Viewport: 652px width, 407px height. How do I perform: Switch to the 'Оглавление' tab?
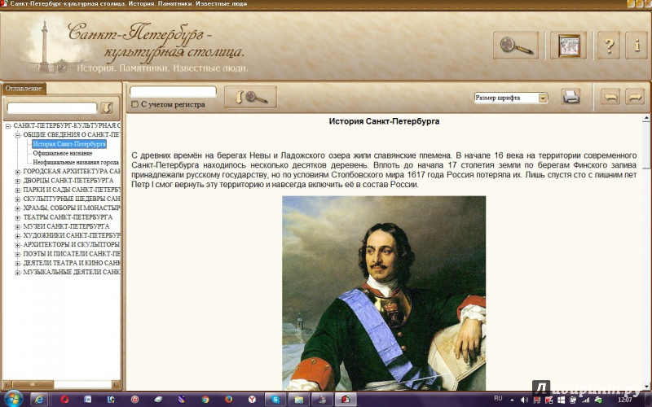pyautogui.click(x=24, y=89)
